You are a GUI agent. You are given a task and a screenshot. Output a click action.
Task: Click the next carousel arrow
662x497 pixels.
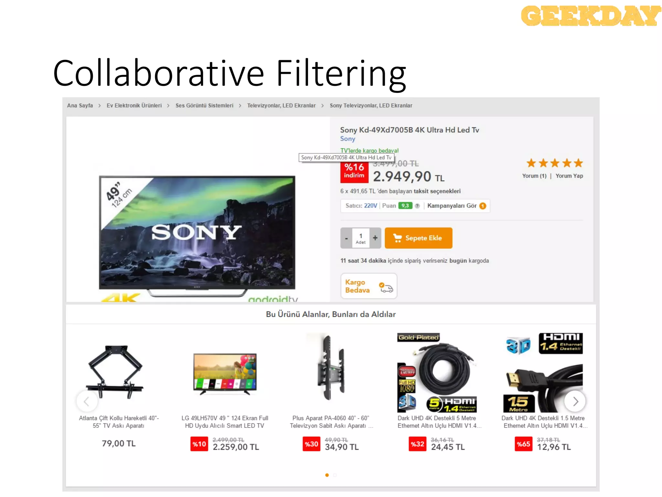click(x=575, y=402)
